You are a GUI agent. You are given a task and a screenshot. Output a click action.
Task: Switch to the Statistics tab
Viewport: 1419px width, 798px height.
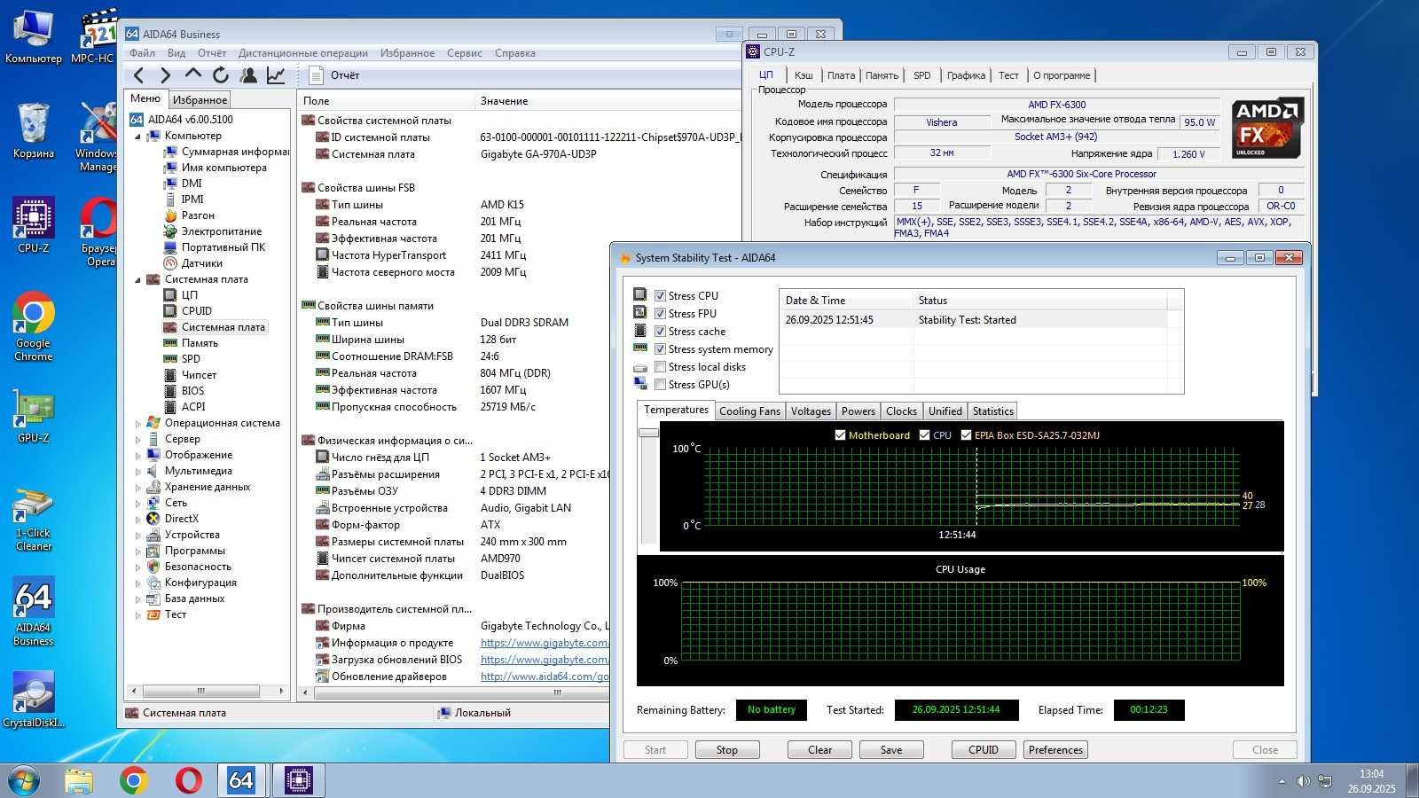click(992, 411)
